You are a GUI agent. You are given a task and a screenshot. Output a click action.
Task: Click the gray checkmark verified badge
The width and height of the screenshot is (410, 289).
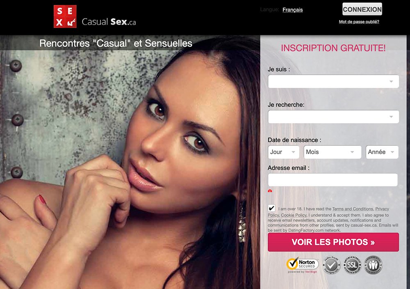coord(332,265)
